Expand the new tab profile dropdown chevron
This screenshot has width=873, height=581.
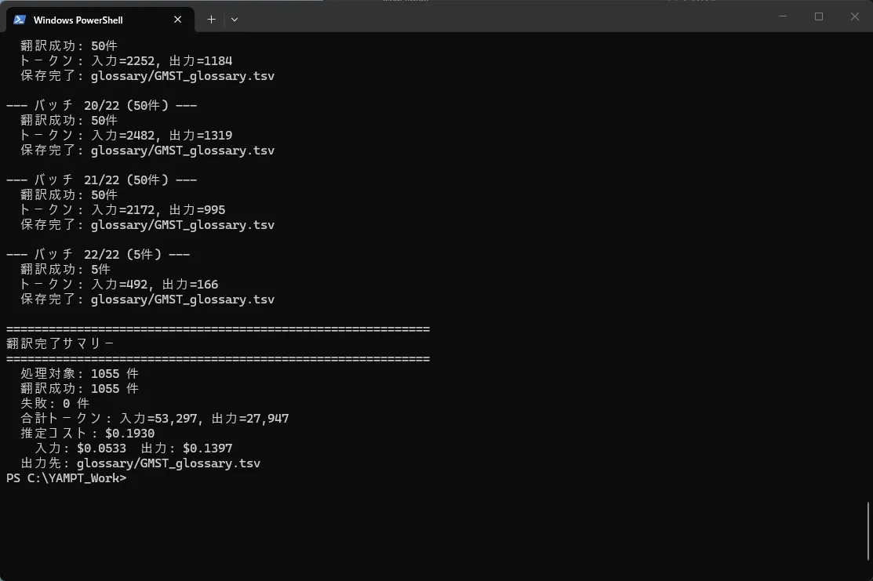point(235,20)
